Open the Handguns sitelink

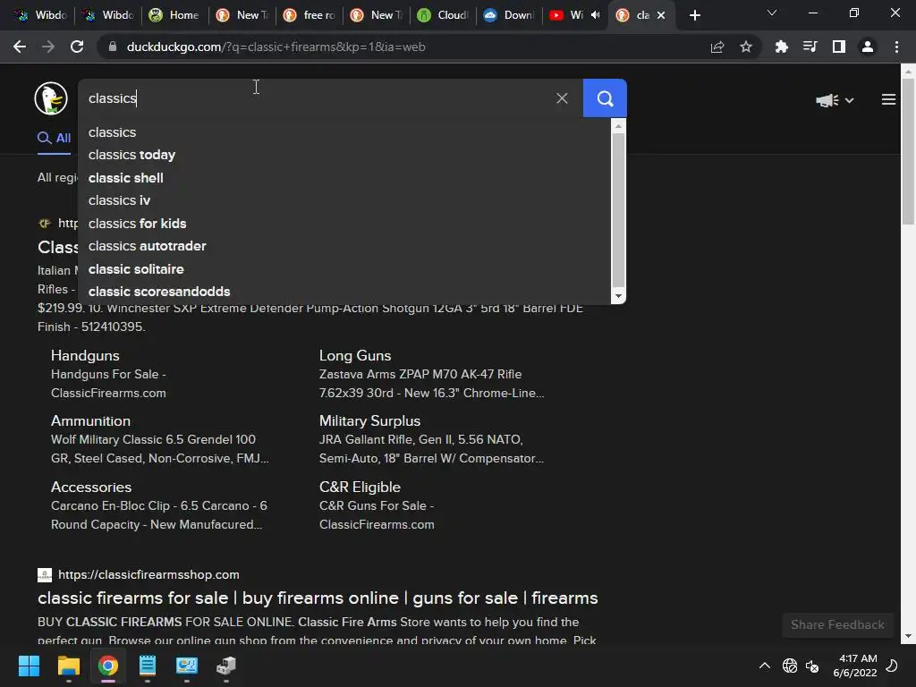[85, 355]
